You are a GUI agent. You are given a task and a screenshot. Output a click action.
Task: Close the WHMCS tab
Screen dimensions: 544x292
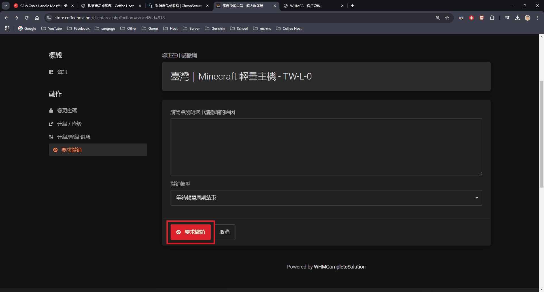click(342, 6)
